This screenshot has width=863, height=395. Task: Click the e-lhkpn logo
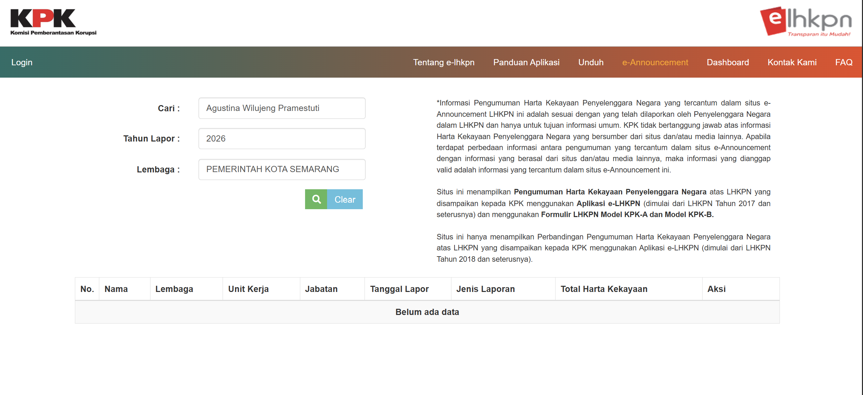[x=806, y=21]
